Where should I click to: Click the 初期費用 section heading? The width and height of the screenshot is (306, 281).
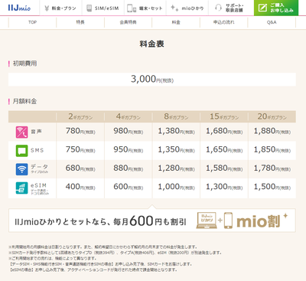coord(24,64)
